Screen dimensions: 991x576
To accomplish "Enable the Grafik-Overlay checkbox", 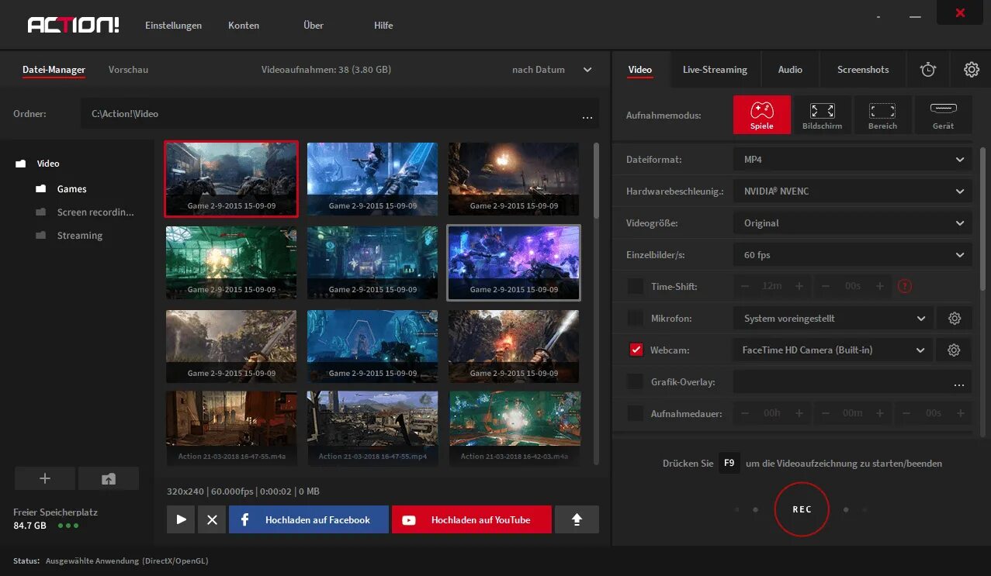I will (x=636, y=381).
